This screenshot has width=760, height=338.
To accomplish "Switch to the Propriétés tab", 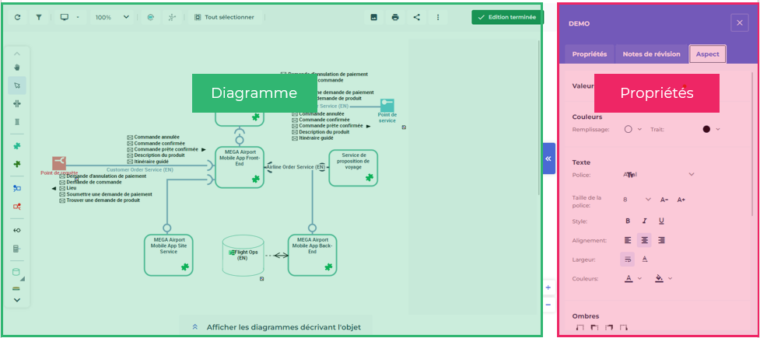I will pyautogui.click(x=589, y=54).
